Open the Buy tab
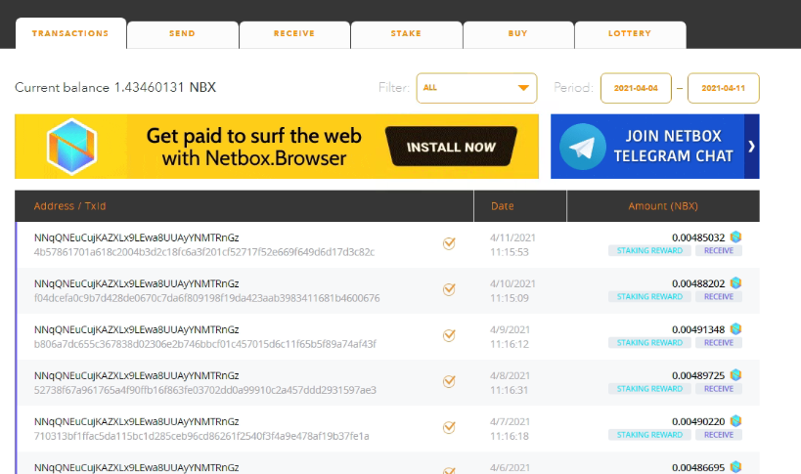Image resolution: width=801 pixels, height=474 pixels. pyautogui.click(x=518, y=35)
